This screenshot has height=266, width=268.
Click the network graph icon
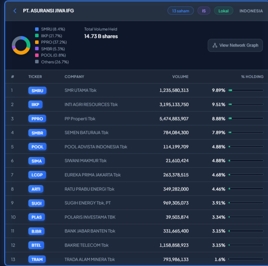pyautogui.click(x=215, y=45)
